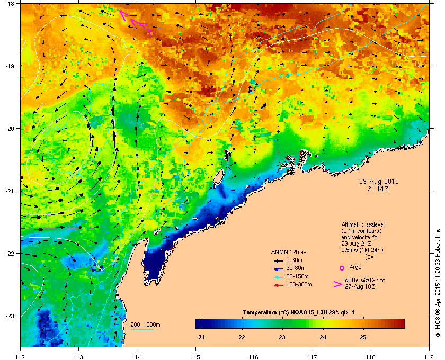This screenshot has width=445, height=360.
Task: Click the 'ANMN 12h av.' legend heading
Action: (x=289, y=252)
